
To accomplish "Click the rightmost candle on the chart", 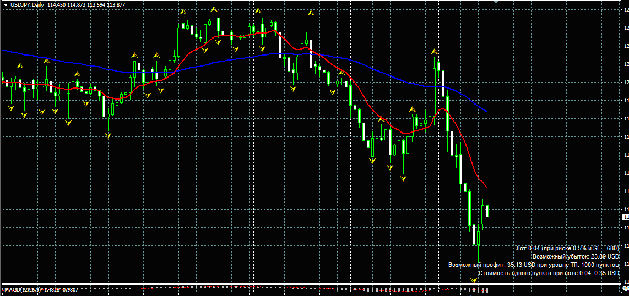I will tap(487, 210).
